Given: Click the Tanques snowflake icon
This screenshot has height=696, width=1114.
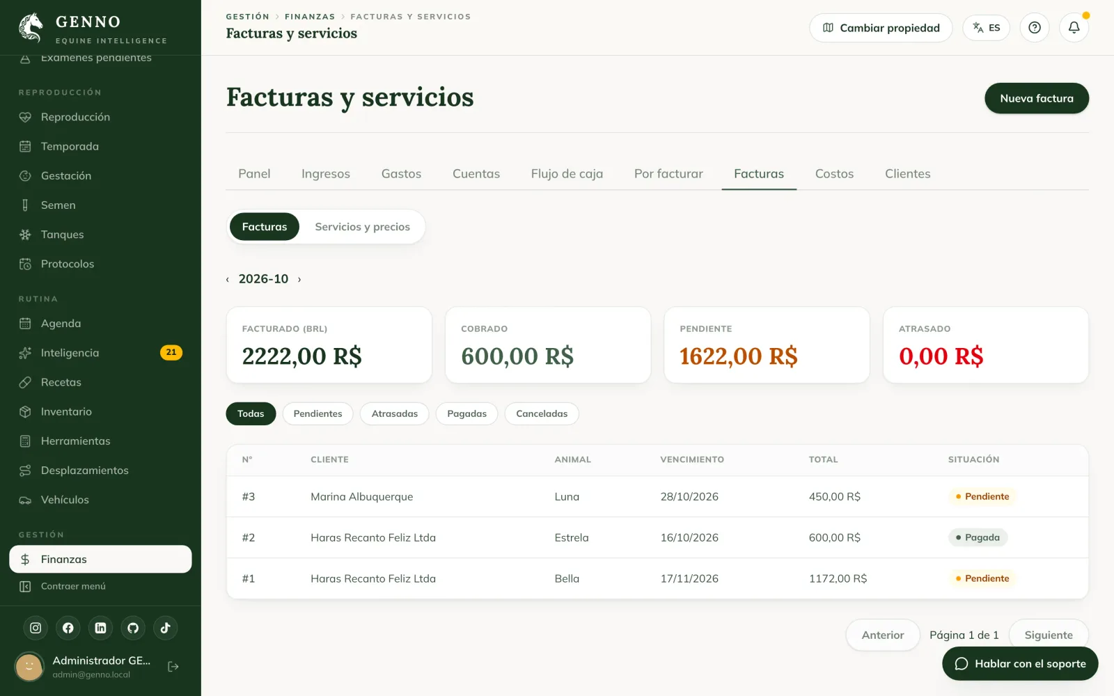Looking at the screenshot, I should click(x=25, y=235).
